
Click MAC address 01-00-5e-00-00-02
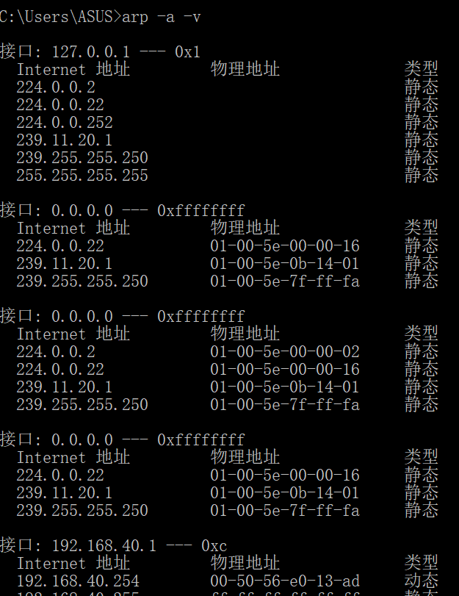pos(285,351)
